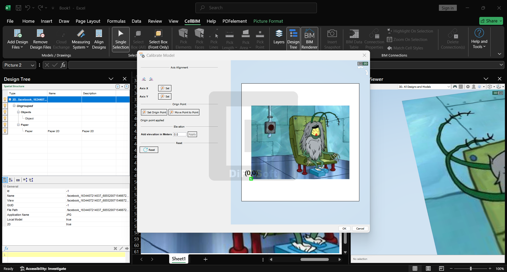Screen dimensions: 507x272
Task: Click the Undo icon in title bar
Action: point(27,8)
